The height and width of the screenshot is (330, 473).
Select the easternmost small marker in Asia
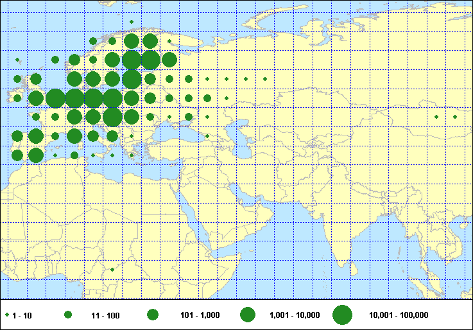pyautogui.click(x=455, y=117)
